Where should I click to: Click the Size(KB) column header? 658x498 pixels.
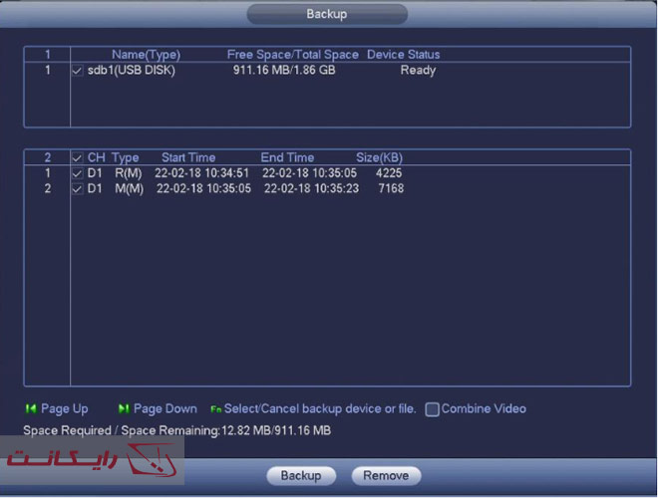click(379, 158)
